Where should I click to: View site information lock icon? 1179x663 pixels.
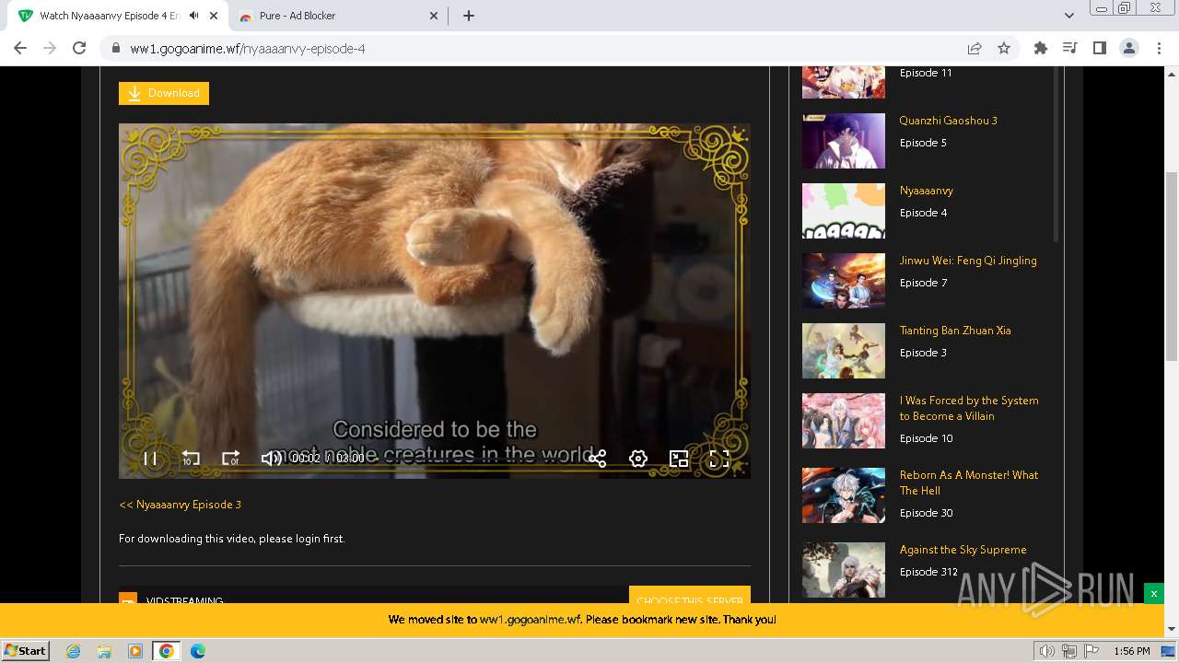point(115,49)
